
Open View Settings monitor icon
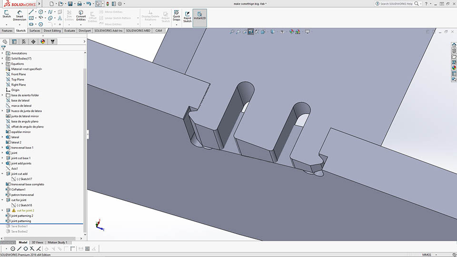307,31
